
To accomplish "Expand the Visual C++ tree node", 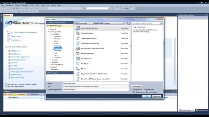I will pyautogui.click(x=51, y=60).
